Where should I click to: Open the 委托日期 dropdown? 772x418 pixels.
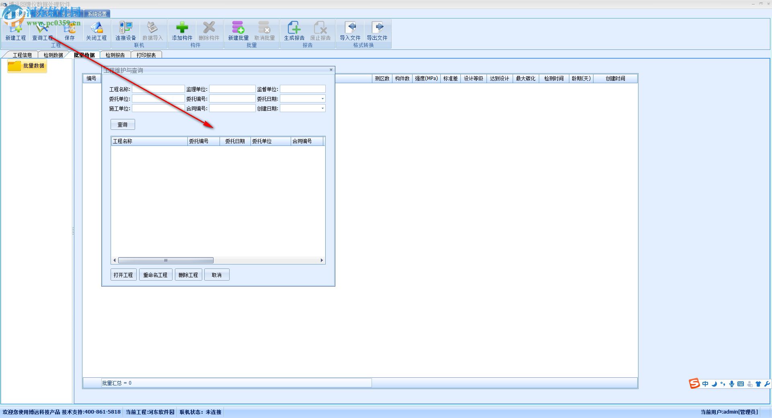tap(322, 98)
